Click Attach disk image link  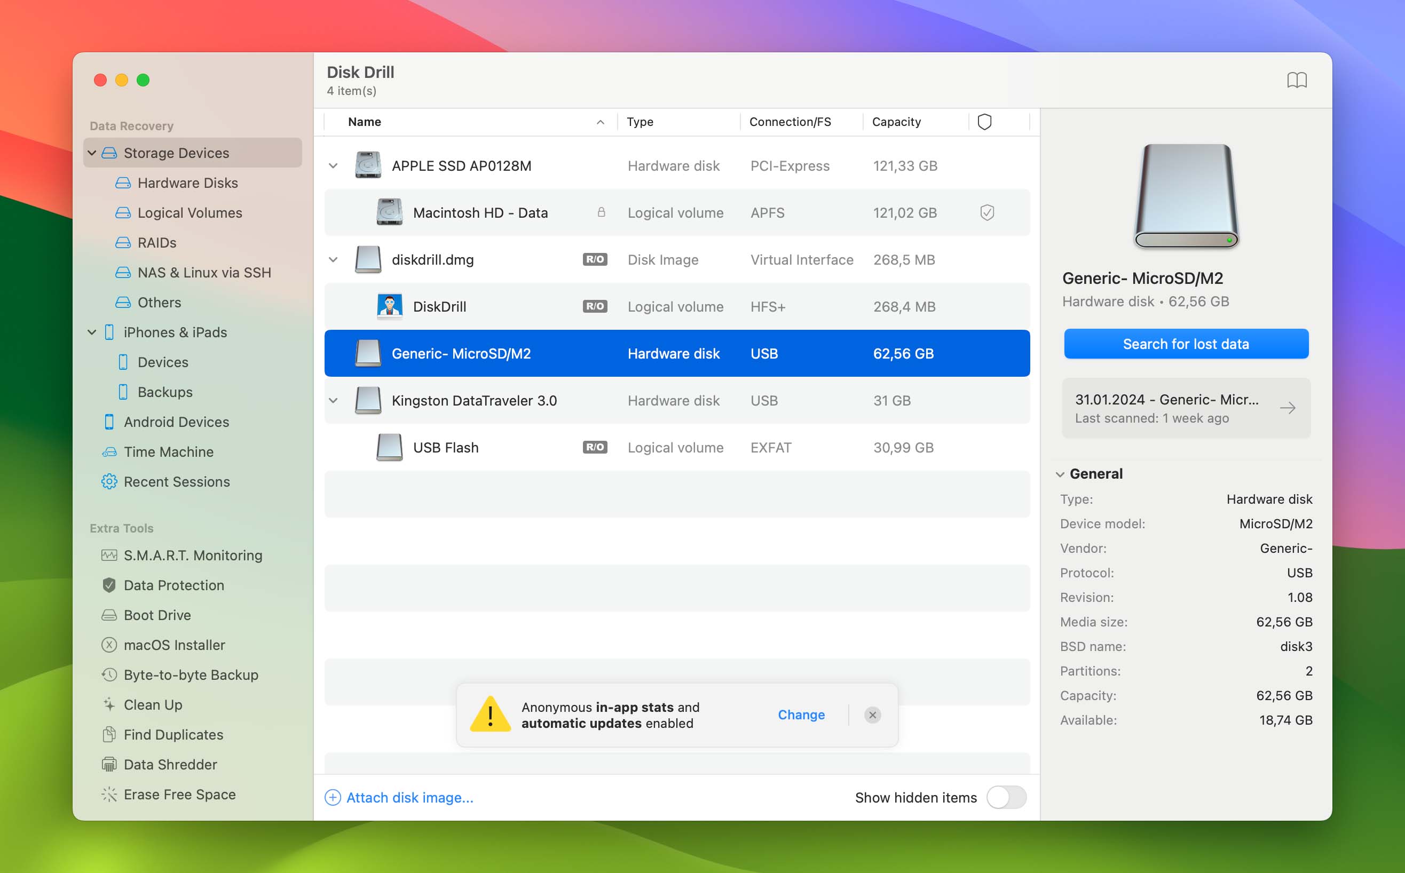[x=399, y=797]
